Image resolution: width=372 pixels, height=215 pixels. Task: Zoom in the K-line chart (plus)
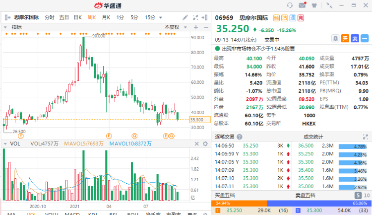point(196,27)
